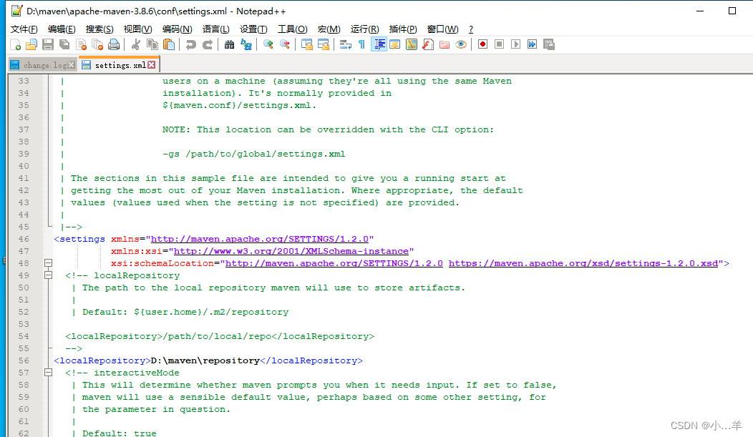The image size is (753, 437).
Task: Open the 工具(O) menu
Action: (x=293, y=29)
